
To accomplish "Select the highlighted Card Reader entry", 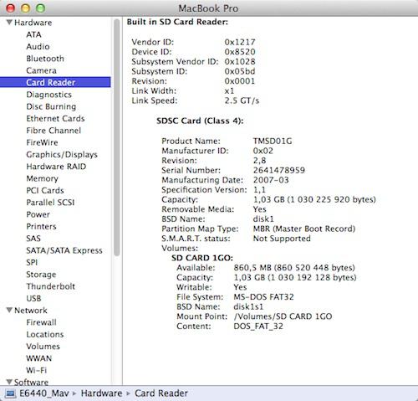I will [55, 82].
